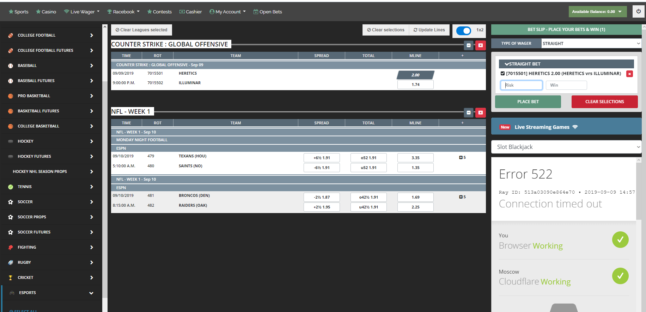The image size is (646, 312).
Task: Click the College Basketball icon
Action: click(11, 126)
